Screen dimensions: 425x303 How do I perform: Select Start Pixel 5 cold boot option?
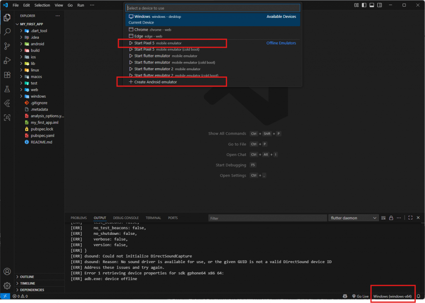pos(213,49)
